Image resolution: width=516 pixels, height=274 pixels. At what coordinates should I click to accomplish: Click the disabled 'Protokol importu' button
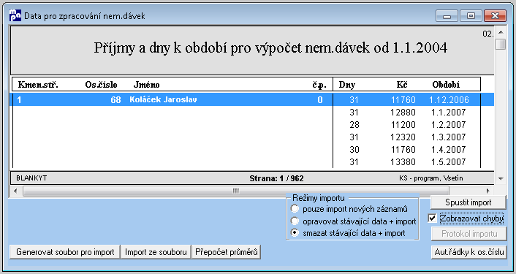[469, 234]
